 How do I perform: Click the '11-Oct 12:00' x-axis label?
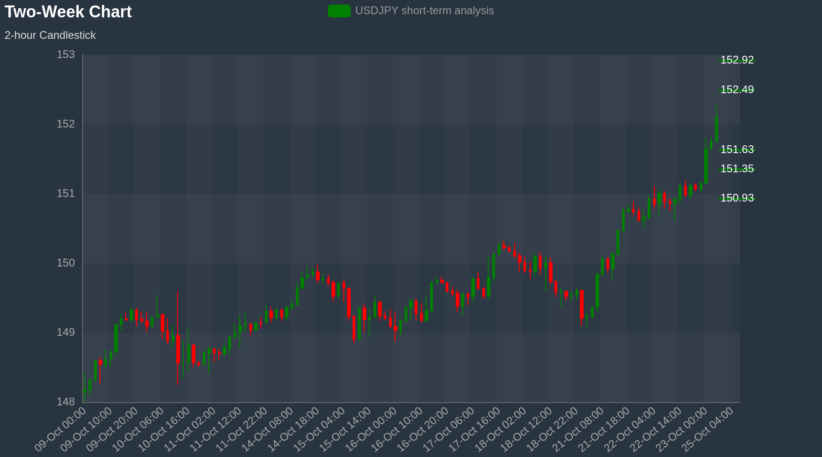click(x=216, y=430)
